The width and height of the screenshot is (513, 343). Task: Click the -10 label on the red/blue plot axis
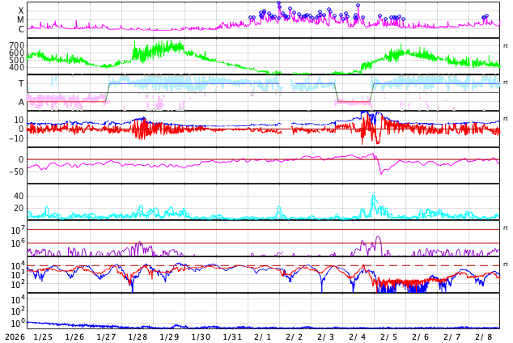(16, 138)
